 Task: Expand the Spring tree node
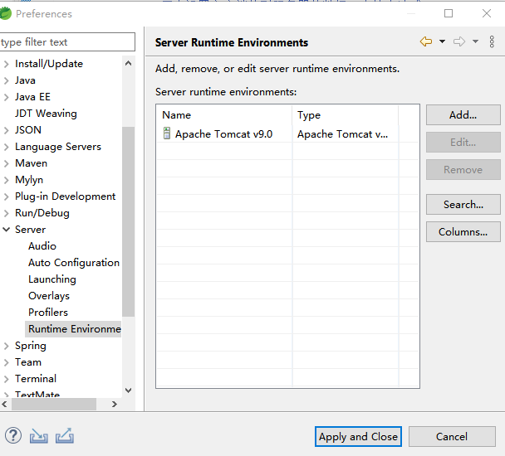tap(6, 346)
